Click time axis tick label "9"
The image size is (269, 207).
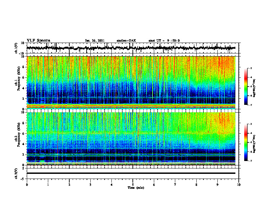(217, 185)
